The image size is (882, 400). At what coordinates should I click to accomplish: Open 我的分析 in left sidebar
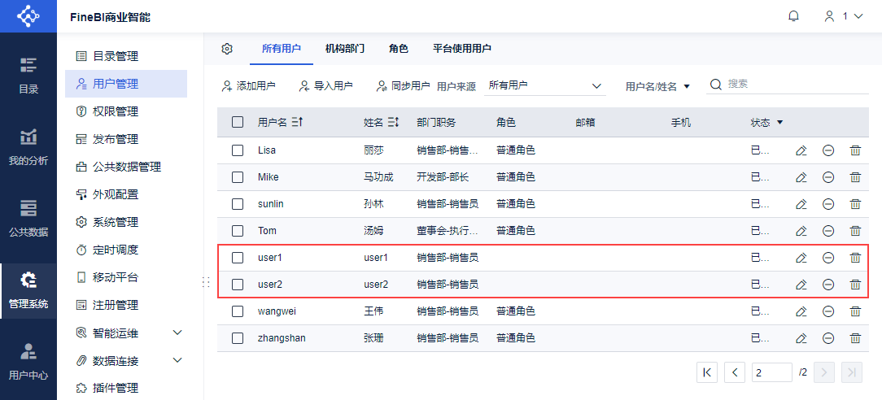tap(28, 147)
